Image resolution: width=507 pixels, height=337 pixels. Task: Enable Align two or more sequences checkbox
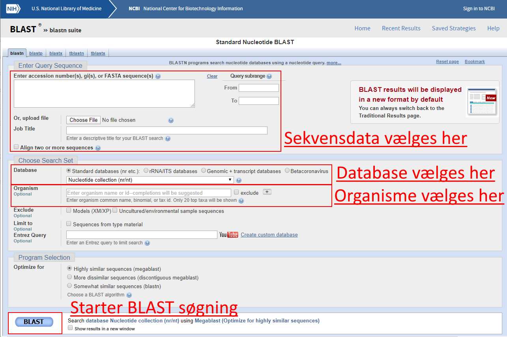pyautogui.click(x=16, y=147)
